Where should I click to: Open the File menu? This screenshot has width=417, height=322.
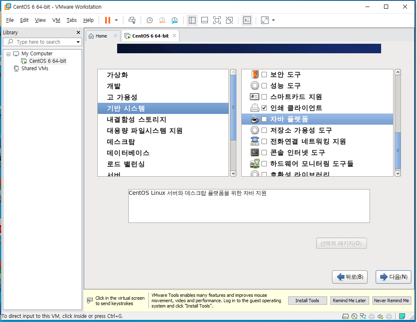pyautogui.click(x=10, y=20)
